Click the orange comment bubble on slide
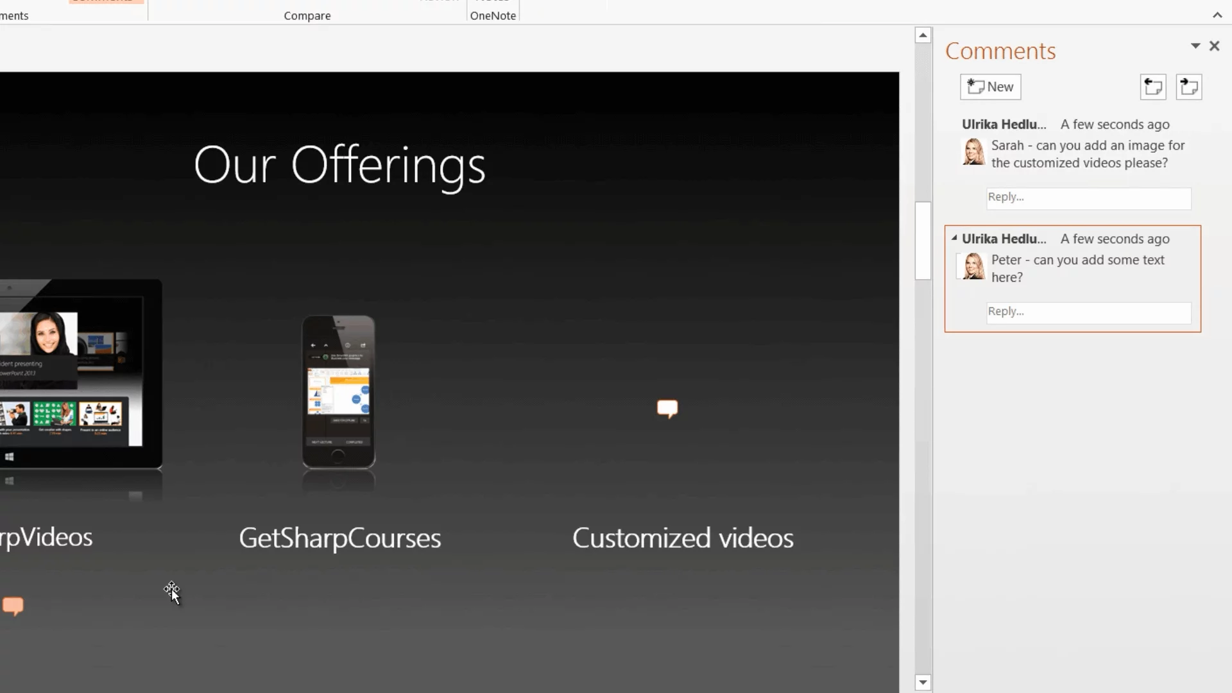This screenshot has height=693, width=1232. [x=13, y=606]
